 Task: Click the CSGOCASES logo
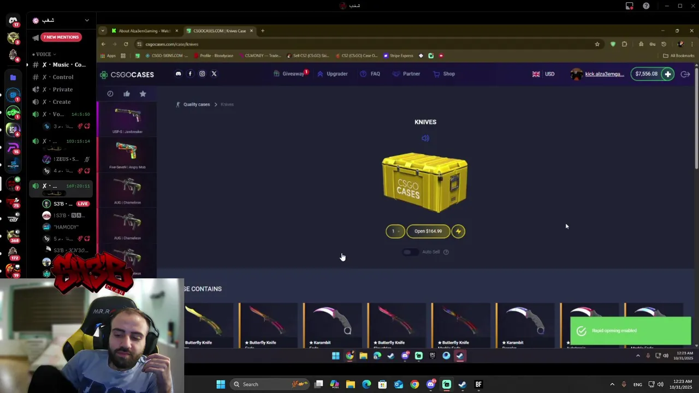click(x=127, y=75)
